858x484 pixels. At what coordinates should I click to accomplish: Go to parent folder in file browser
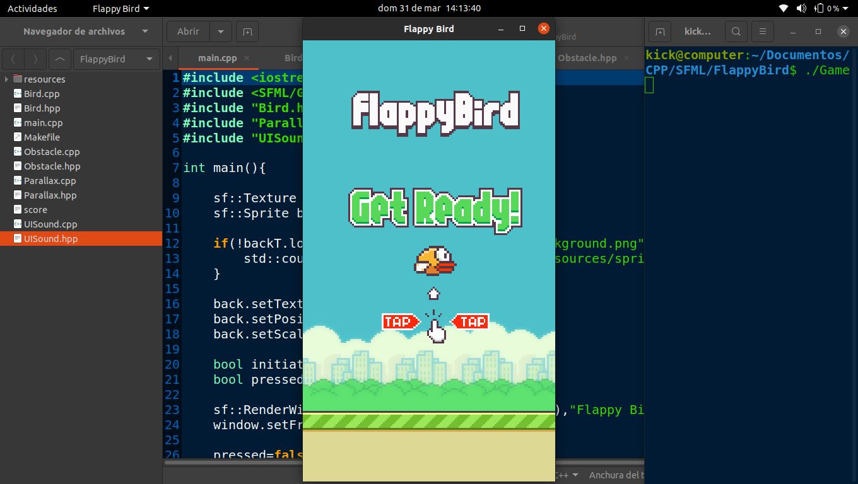(x=59, y=59)
